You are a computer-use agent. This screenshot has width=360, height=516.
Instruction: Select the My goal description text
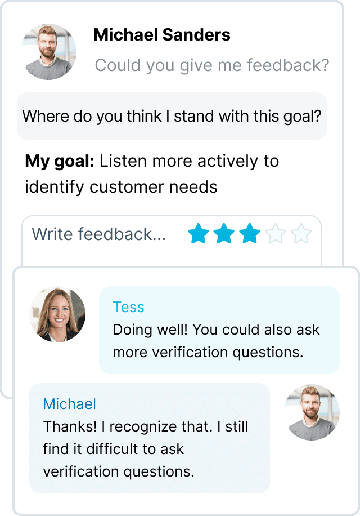click(x=152, y=174)
